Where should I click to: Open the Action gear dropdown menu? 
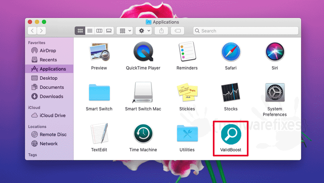[144, 31]
